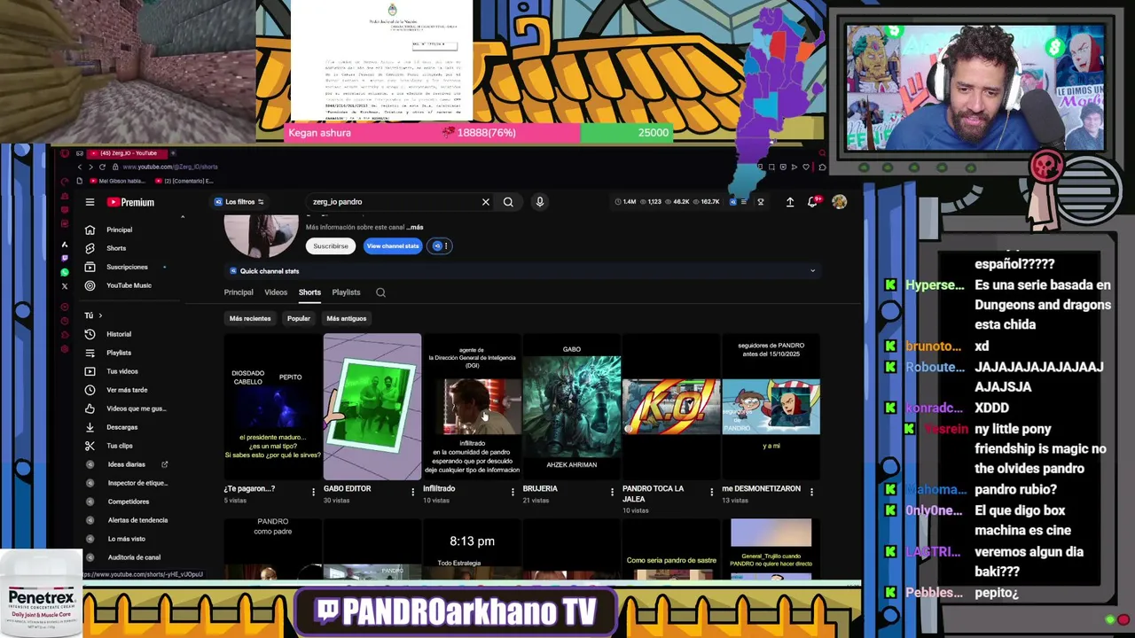This screenshot has width=1135, height=638.
Task: Open the YouTube hamburger guide menu
Action: (90, 202)
